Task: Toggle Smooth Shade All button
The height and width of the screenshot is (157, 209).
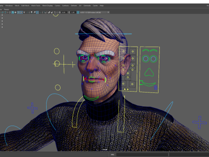Action: coord(13,12)
